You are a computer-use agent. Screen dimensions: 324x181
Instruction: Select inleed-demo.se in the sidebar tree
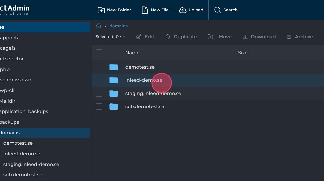click(x=22, y=154)
